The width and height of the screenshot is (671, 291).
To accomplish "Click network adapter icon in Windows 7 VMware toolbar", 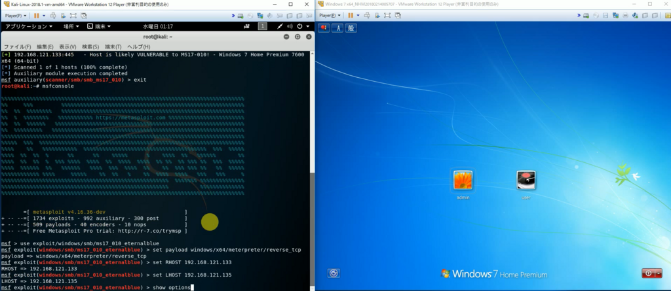I will 615,16.
